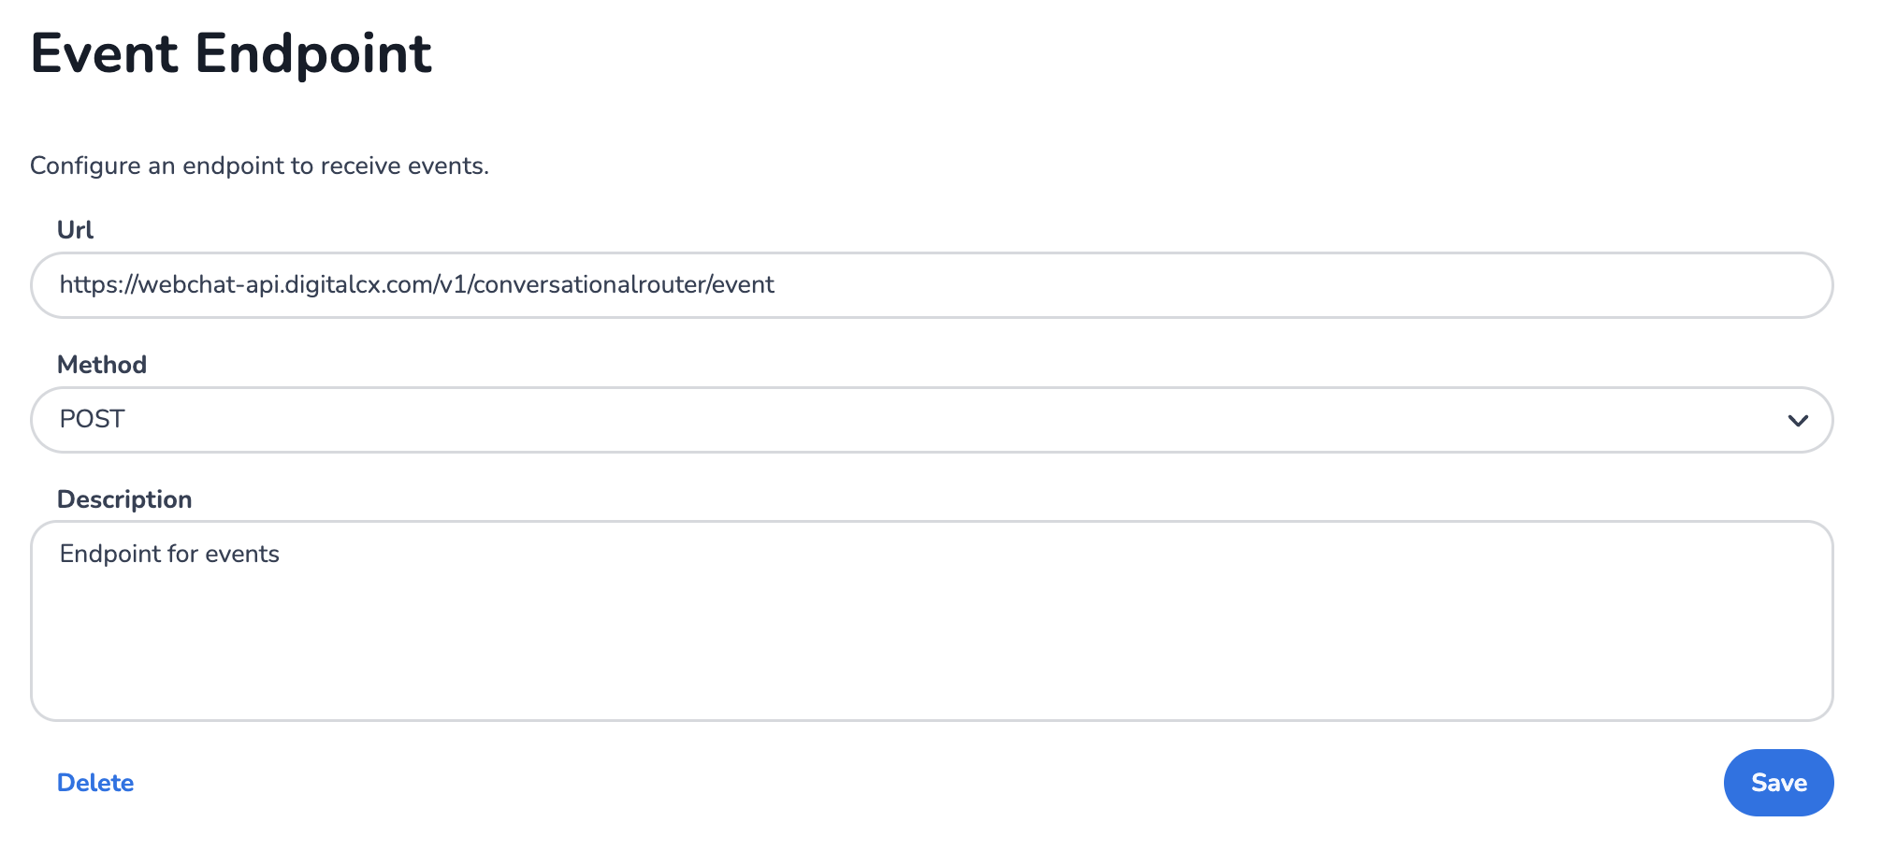
Task: Click the Method field label
Action: coord(102,365)
